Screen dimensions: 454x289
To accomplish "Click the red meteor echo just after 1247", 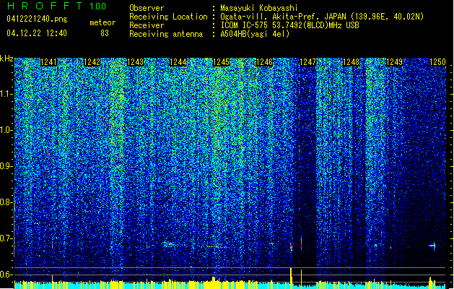I will pos(302,243).
